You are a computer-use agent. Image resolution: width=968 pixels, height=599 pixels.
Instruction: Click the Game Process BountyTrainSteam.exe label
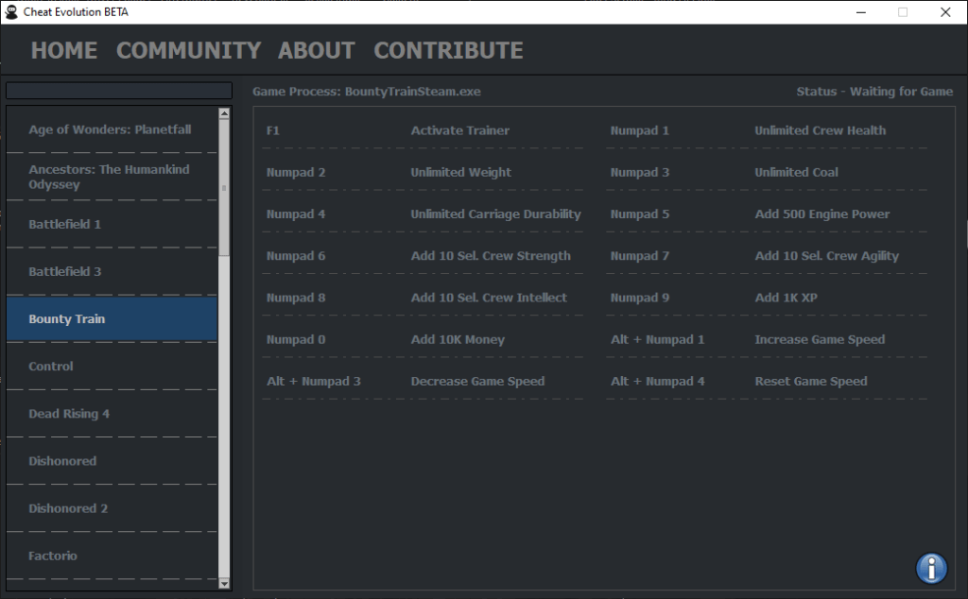click(366, 92)
